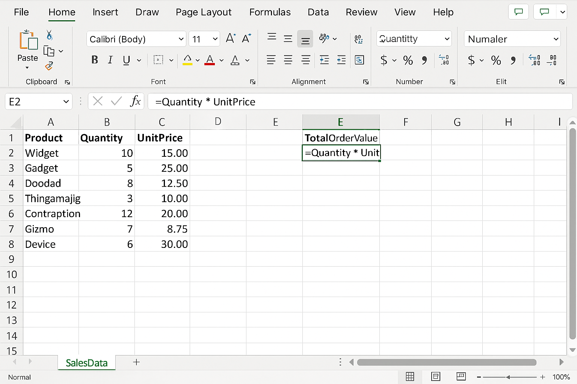Image resolution: width=577 pixels, height=384 pixels.
Task: Click the formula bar input field
Action: point(360,102)
